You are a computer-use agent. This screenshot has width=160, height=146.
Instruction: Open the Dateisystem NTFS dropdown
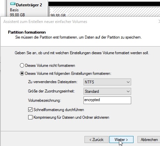point(107,82)
